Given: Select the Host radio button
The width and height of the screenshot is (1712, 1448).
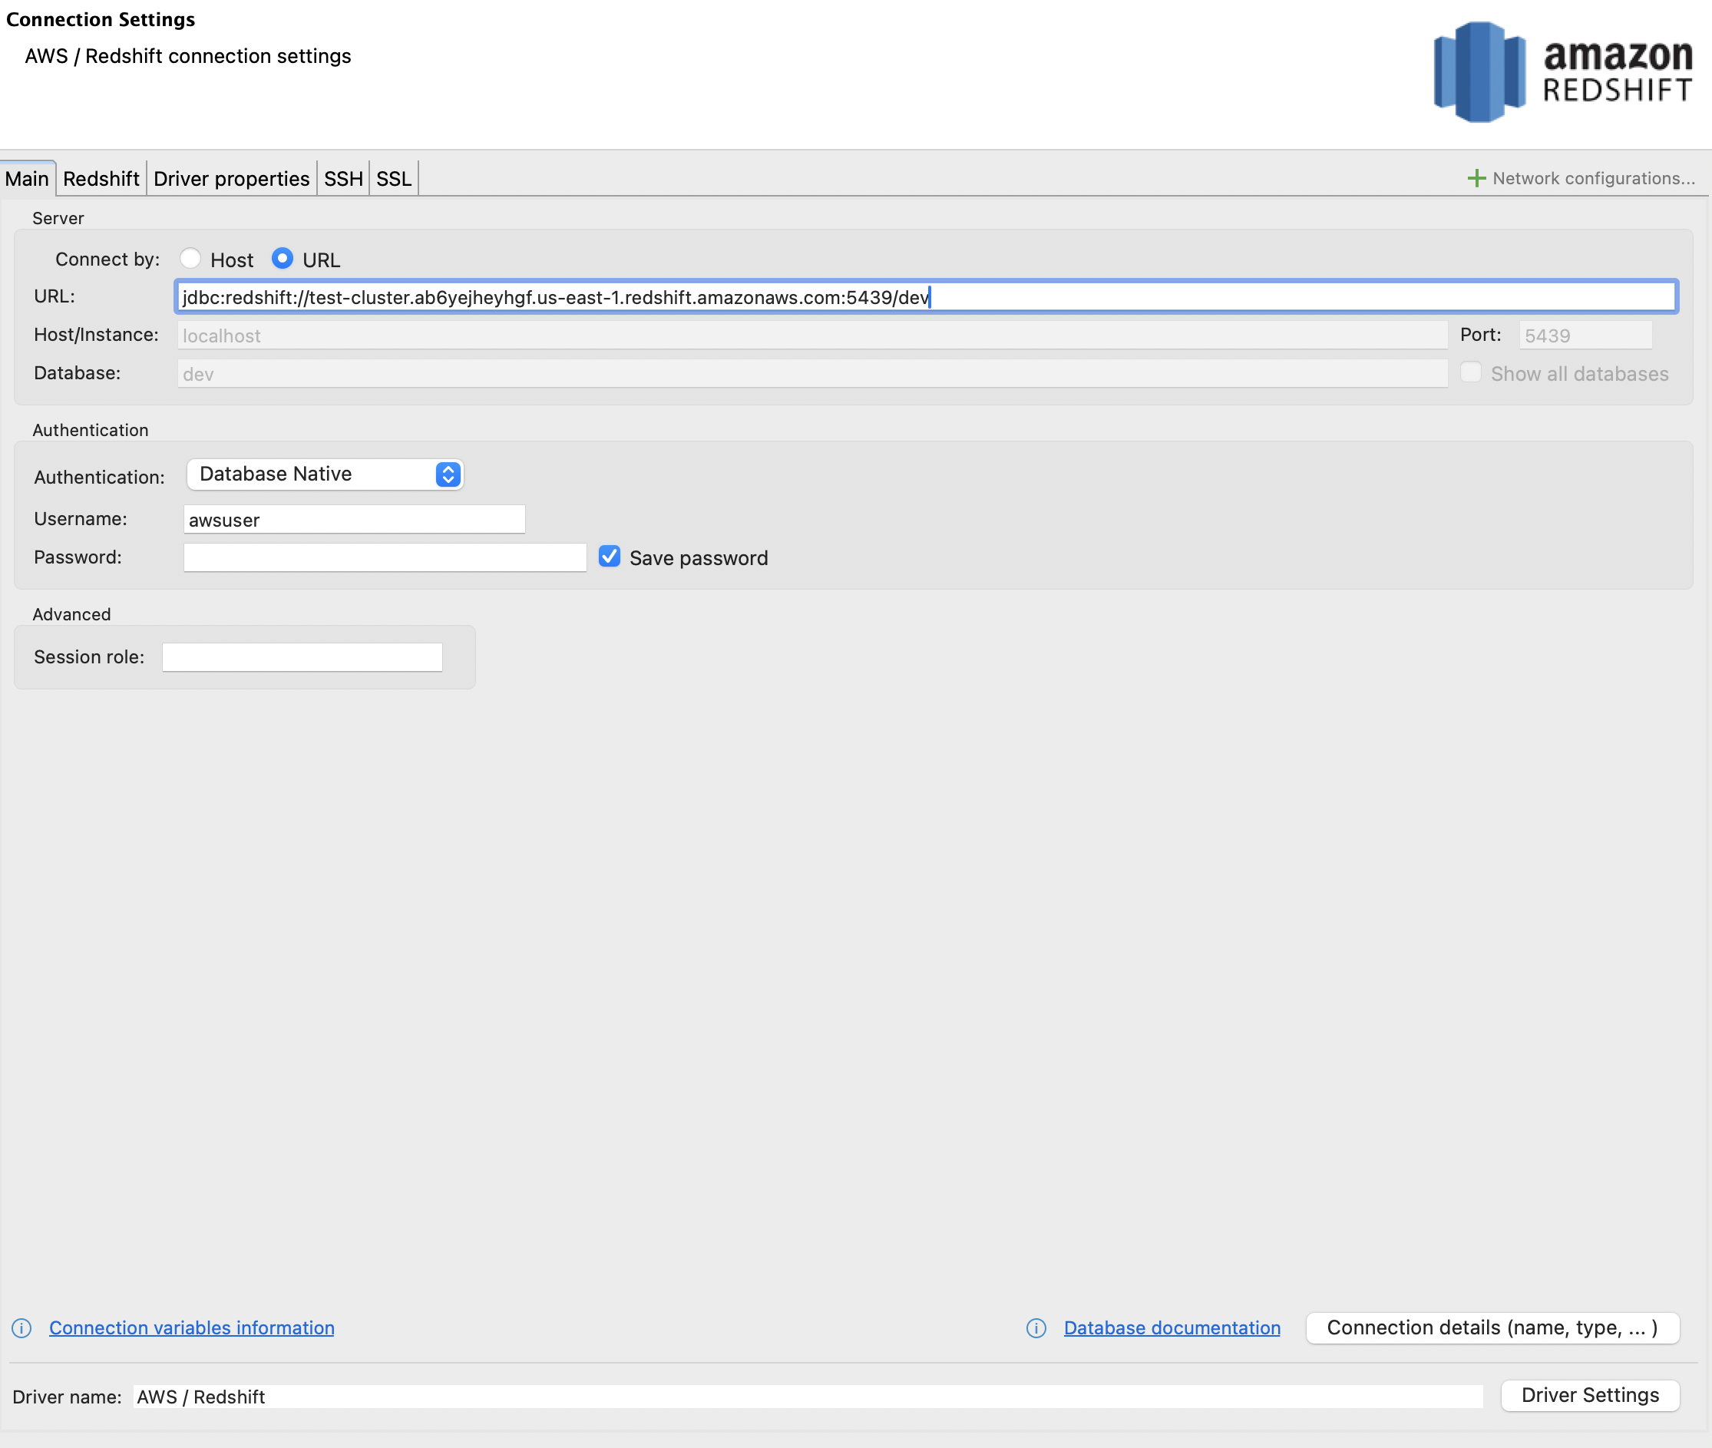Looking at the screenshot, I should [190, 259].
